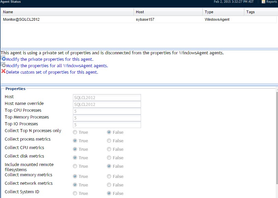
Task: Open 'Modify the properties for all WindowsAgent agents'
Action: tap(44, 65)
